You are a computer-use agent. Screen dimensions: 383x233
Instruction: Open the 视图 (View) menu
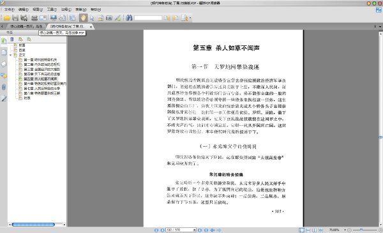click(38, 10)
